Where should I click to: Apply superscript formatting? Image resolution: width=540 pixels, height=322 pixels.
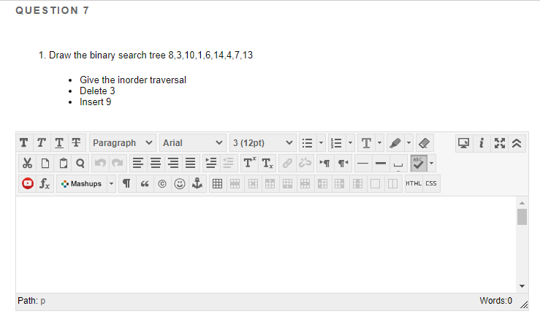[249, 163]
